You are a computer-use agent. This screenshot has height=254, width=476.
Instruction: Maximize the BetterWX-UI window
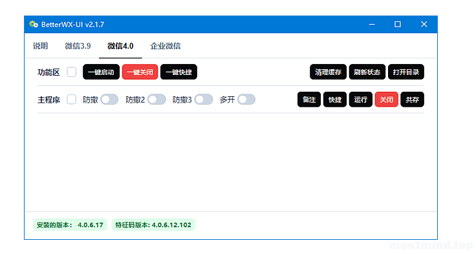[x=398, y=25]
